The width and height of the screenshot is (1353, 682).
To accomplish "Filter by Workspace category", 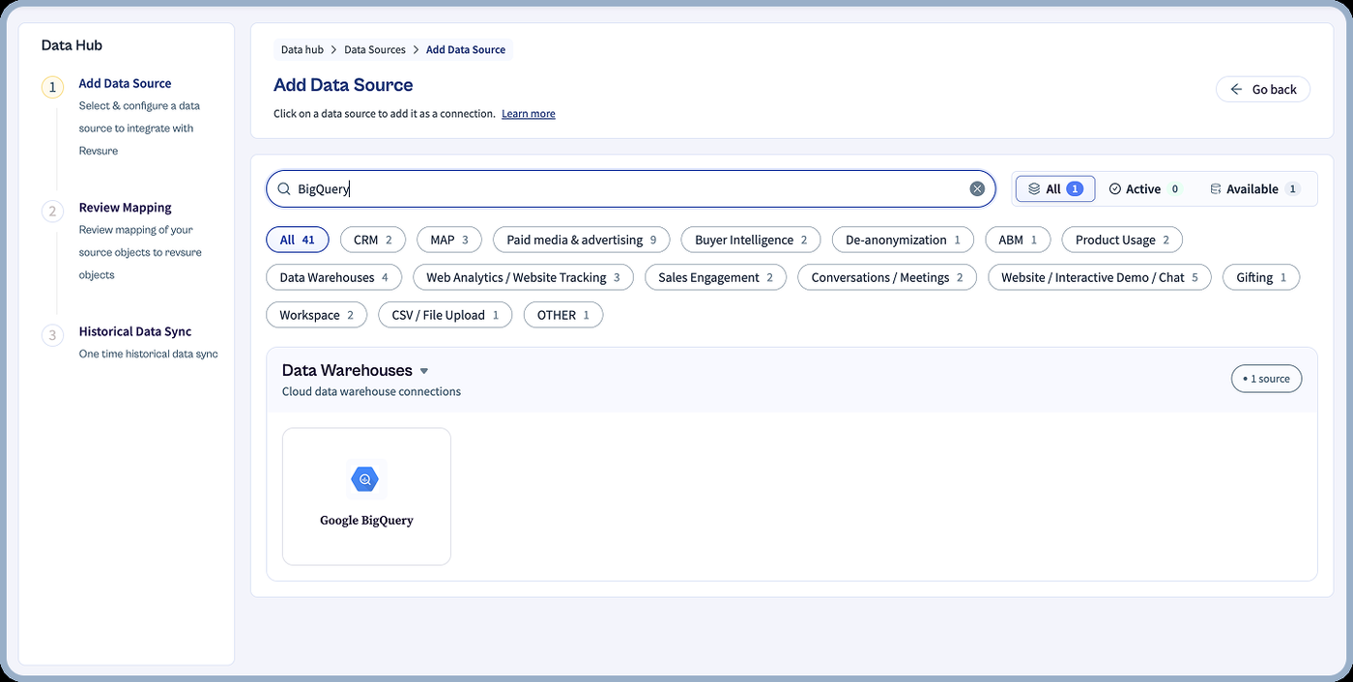I will click(317, 315).
